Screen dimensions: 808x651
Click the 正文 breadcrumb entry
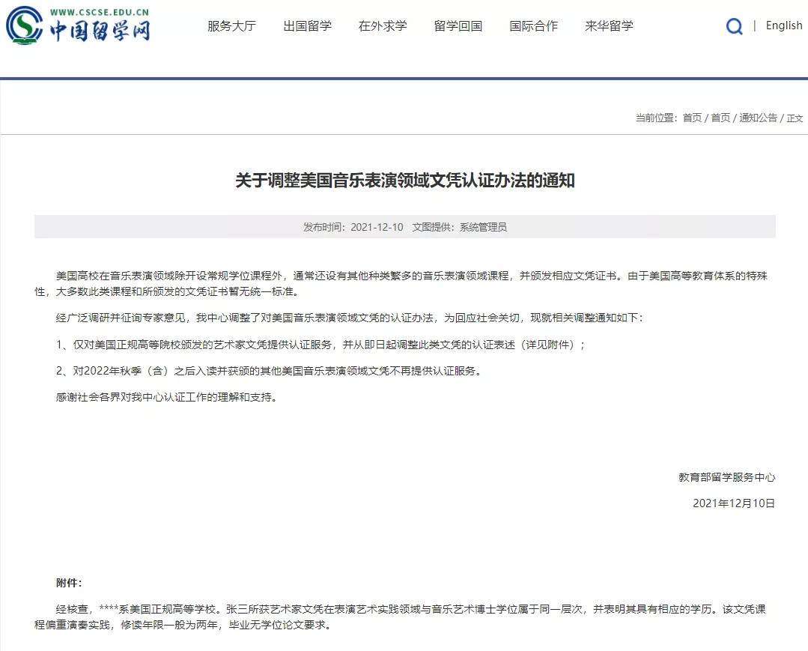[x=795, y=118]
